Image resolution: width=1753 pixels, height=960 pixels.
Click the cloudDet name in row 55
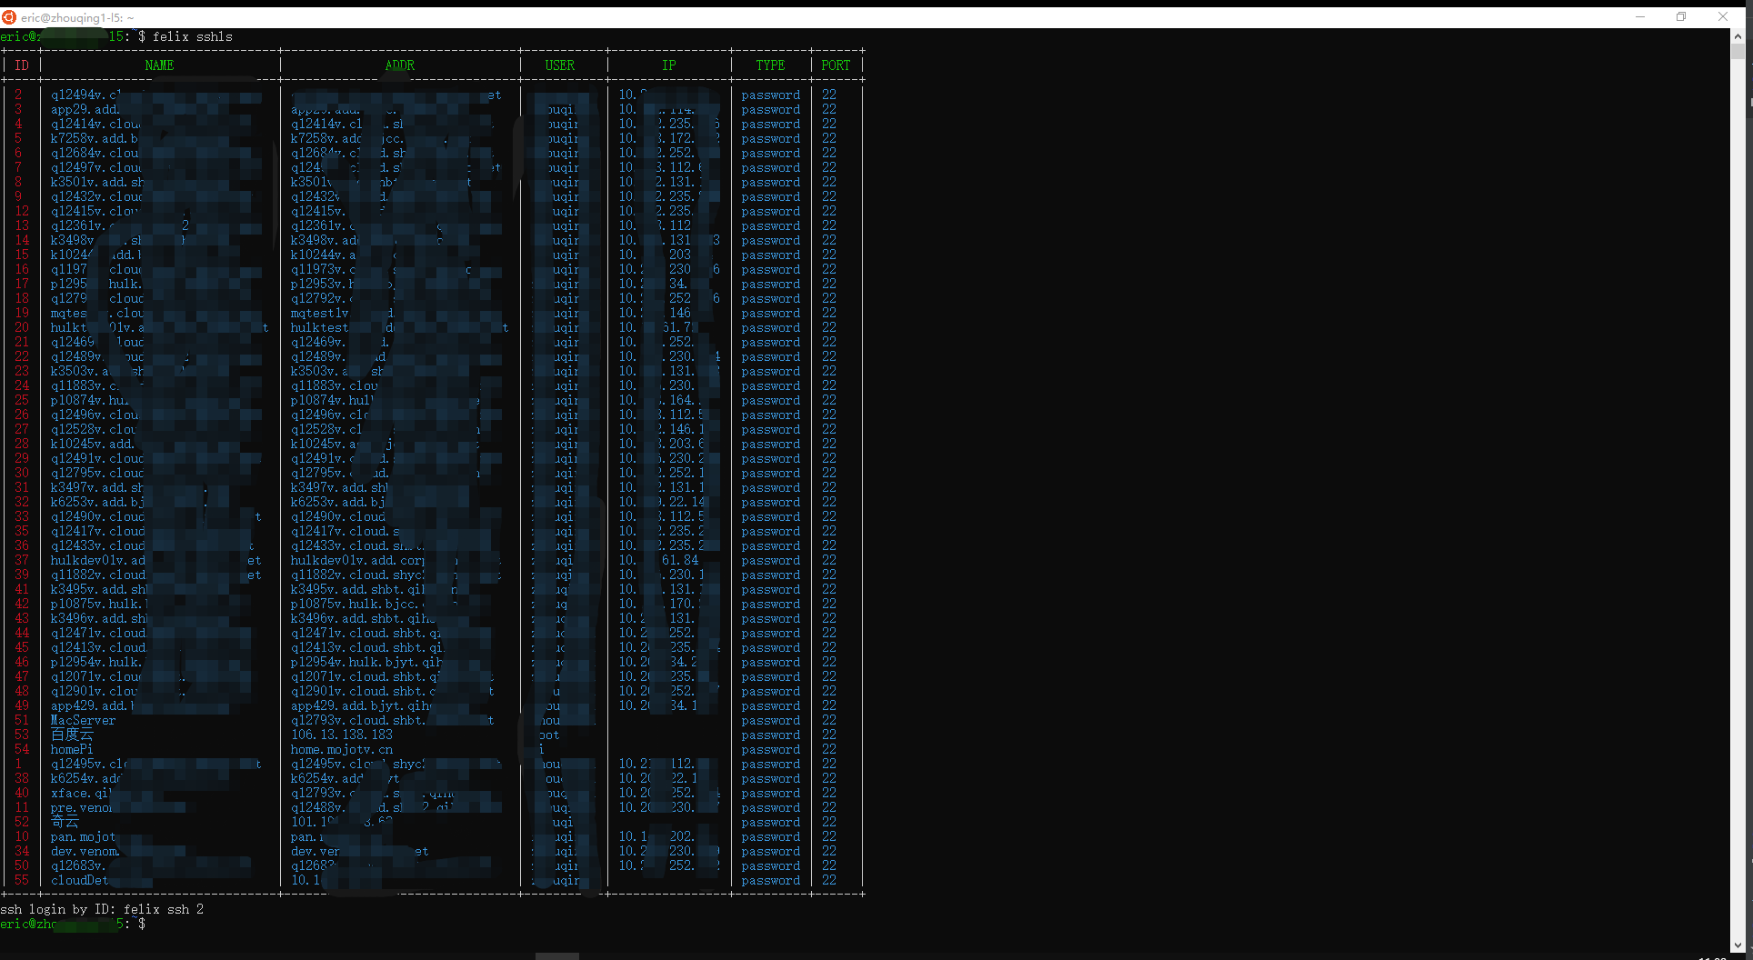pos(79,880)
